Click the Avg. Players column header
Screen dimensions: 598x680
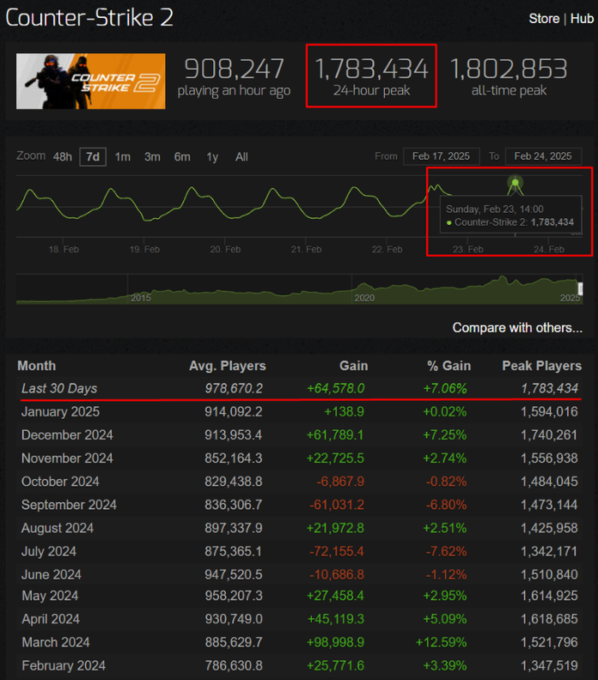[x=227, y=366]
